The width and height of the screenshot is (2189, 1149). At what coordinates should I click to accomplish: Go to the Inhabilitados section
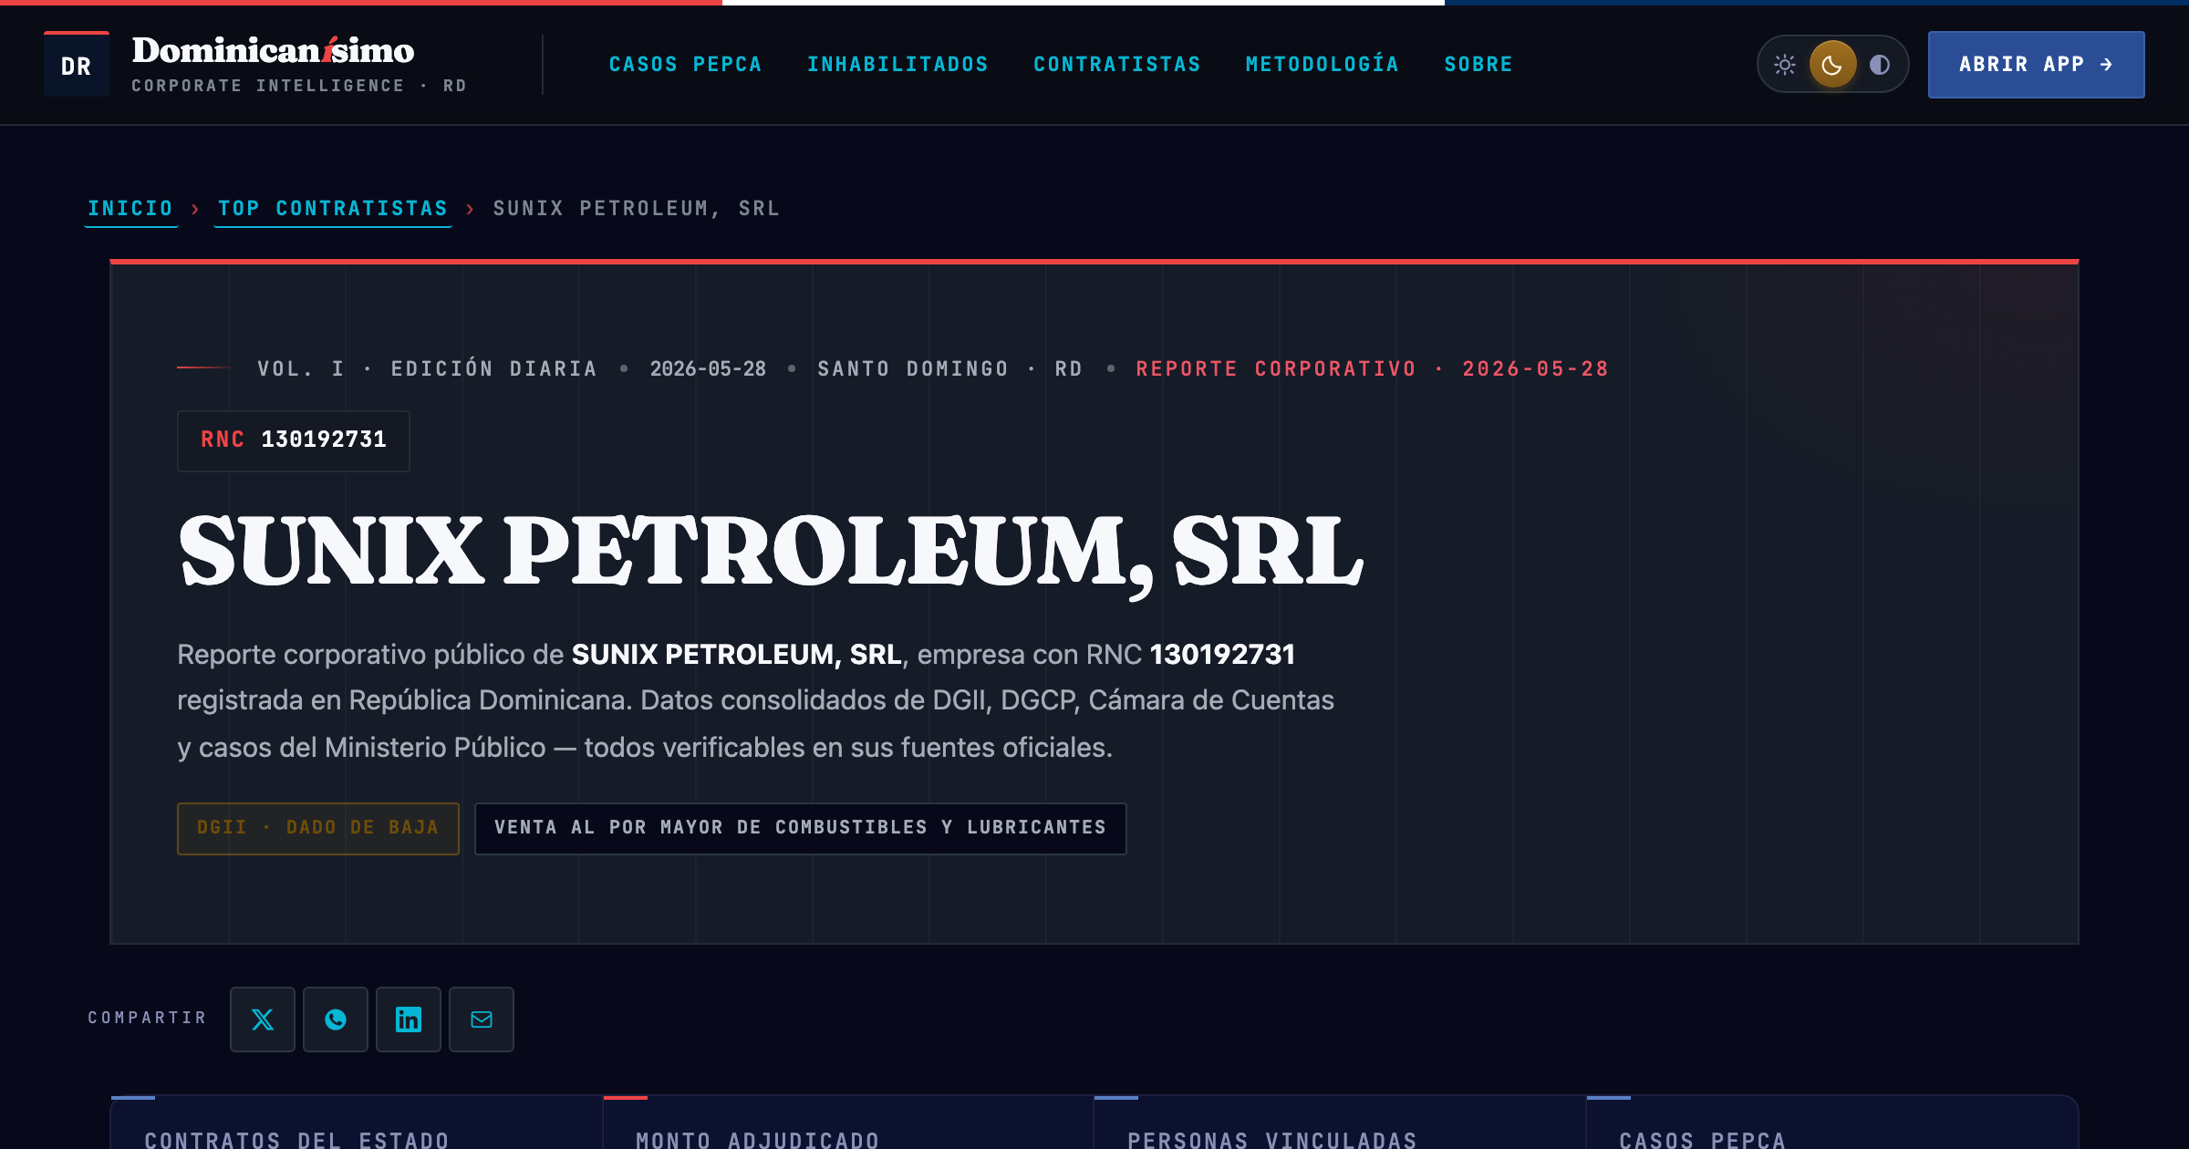coord(897,65)
